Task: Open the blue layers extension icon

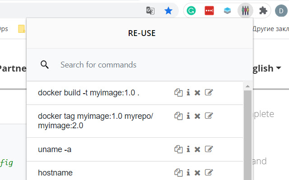Action: [x=227, y=11]
